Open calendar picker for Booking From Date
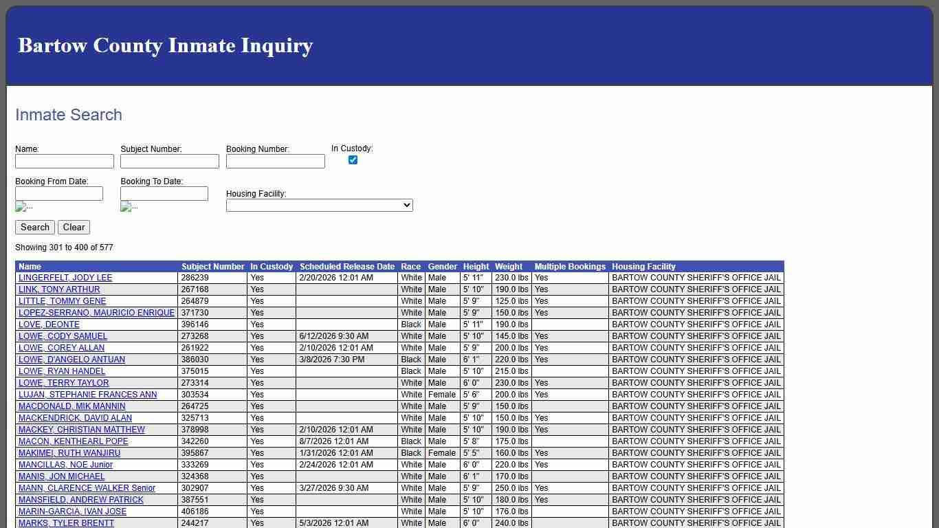Image resolution: width=939 pixels, height=528 pixels. click(x=23, y=206)
